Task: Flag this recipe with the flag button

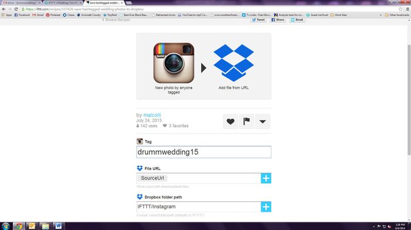Action: pyautogui.click(x=247, y=122)
